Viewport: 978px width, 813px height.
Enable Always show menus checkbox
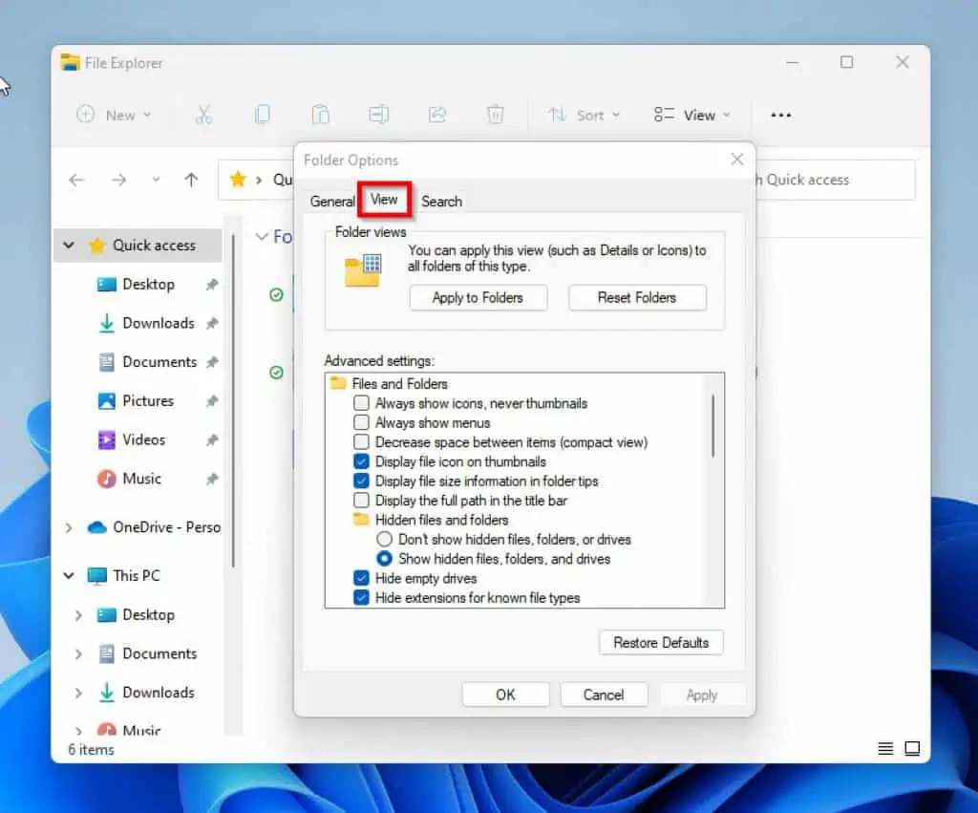click(x=361, y=422)
